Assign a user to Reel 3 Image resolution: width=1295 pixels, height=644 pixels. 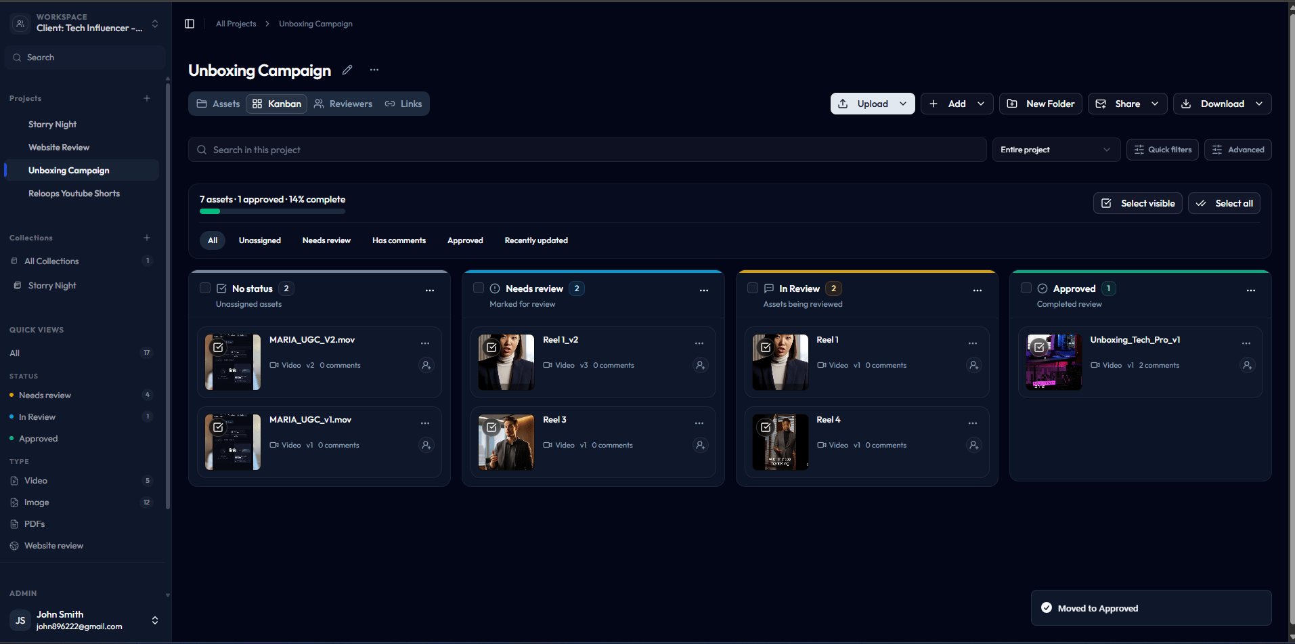(x=700, y=446)
